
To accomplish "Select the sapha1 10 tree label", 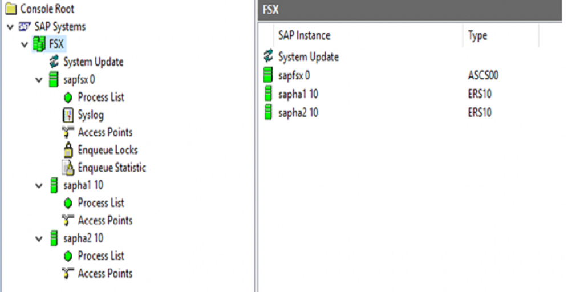I will tap(83, 185).
